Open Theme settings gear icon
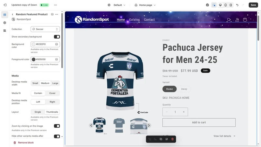Image resolution: width=261 pixels, height=147 pixels. click(x=5, y=23)
